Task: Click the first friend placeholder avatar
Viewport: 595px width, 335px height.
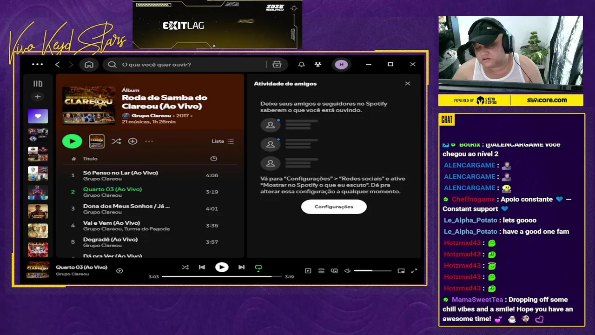Action: point(271,125)
